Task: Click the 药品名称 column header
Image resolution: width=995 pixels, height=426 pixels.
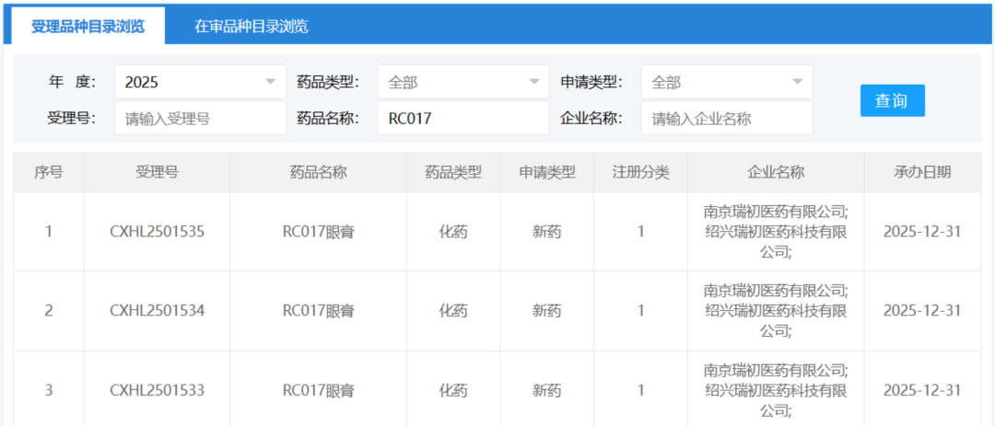Action: pyautogui.click(x=318, y=172)
